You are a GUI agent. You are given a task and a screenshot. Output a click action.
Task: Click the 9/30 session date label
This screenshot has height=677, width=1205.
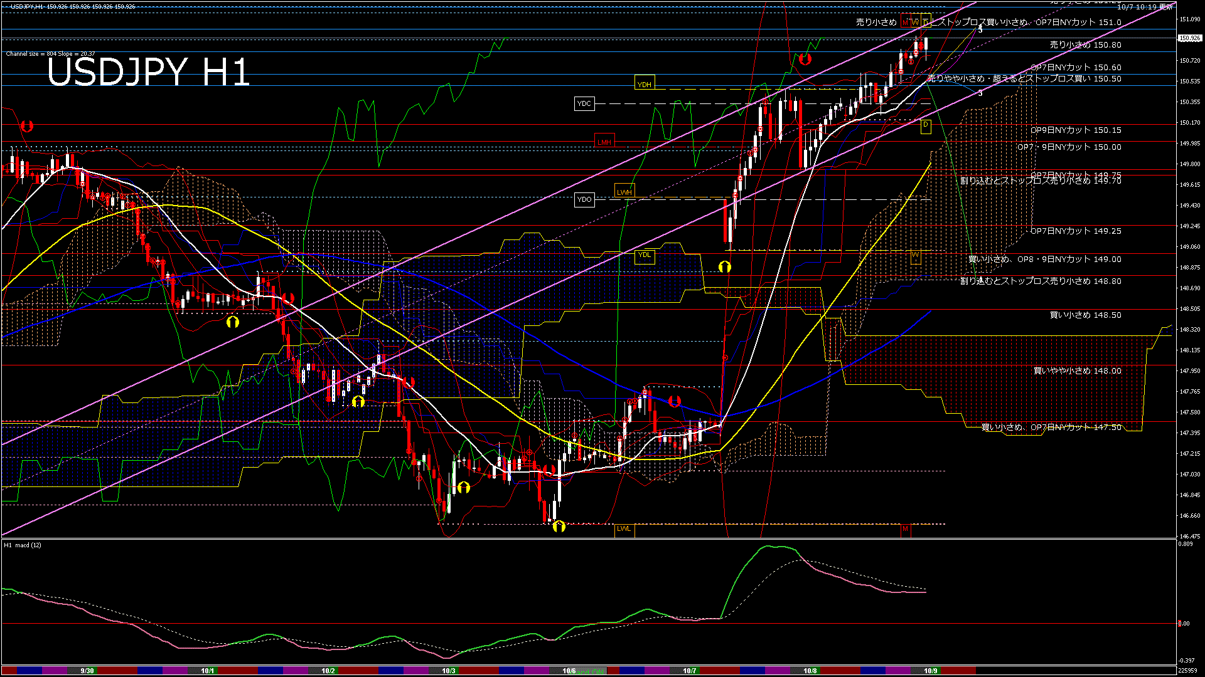click(87, 671)
